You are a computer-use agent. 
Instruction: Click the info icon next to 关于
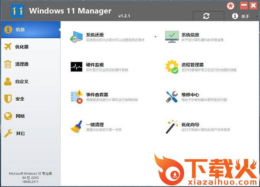[x=235, y=16]
